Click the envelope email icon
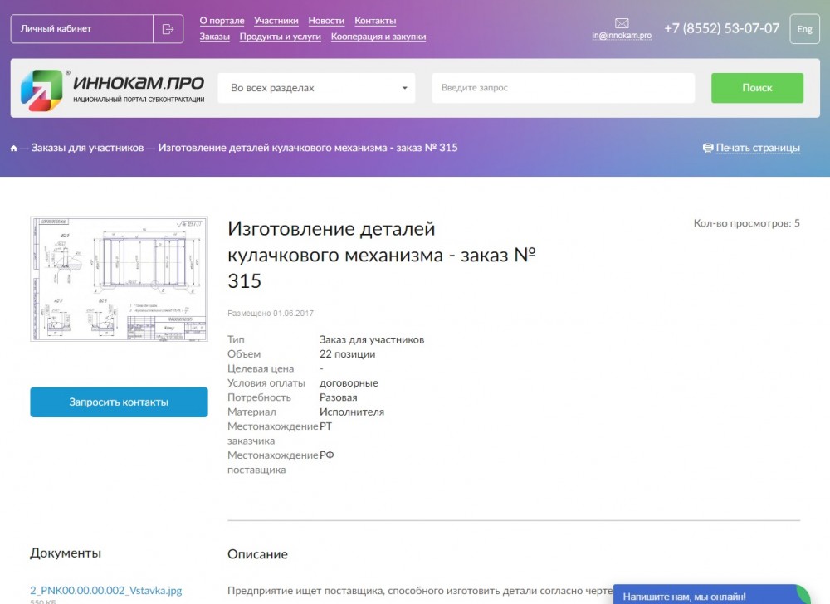 [x=622, y=22]
